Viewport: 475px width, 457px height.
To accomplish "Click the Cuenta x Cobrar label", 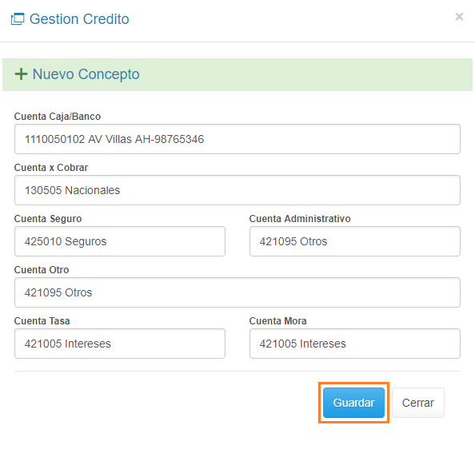I will (x=51, y=168).
